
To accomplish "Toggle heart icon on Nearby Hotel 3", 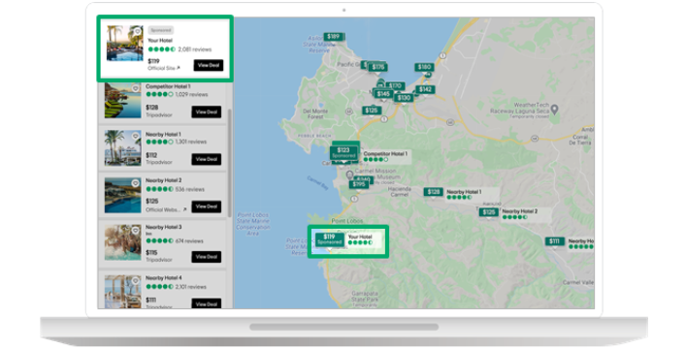I will (x=136, y=231).
